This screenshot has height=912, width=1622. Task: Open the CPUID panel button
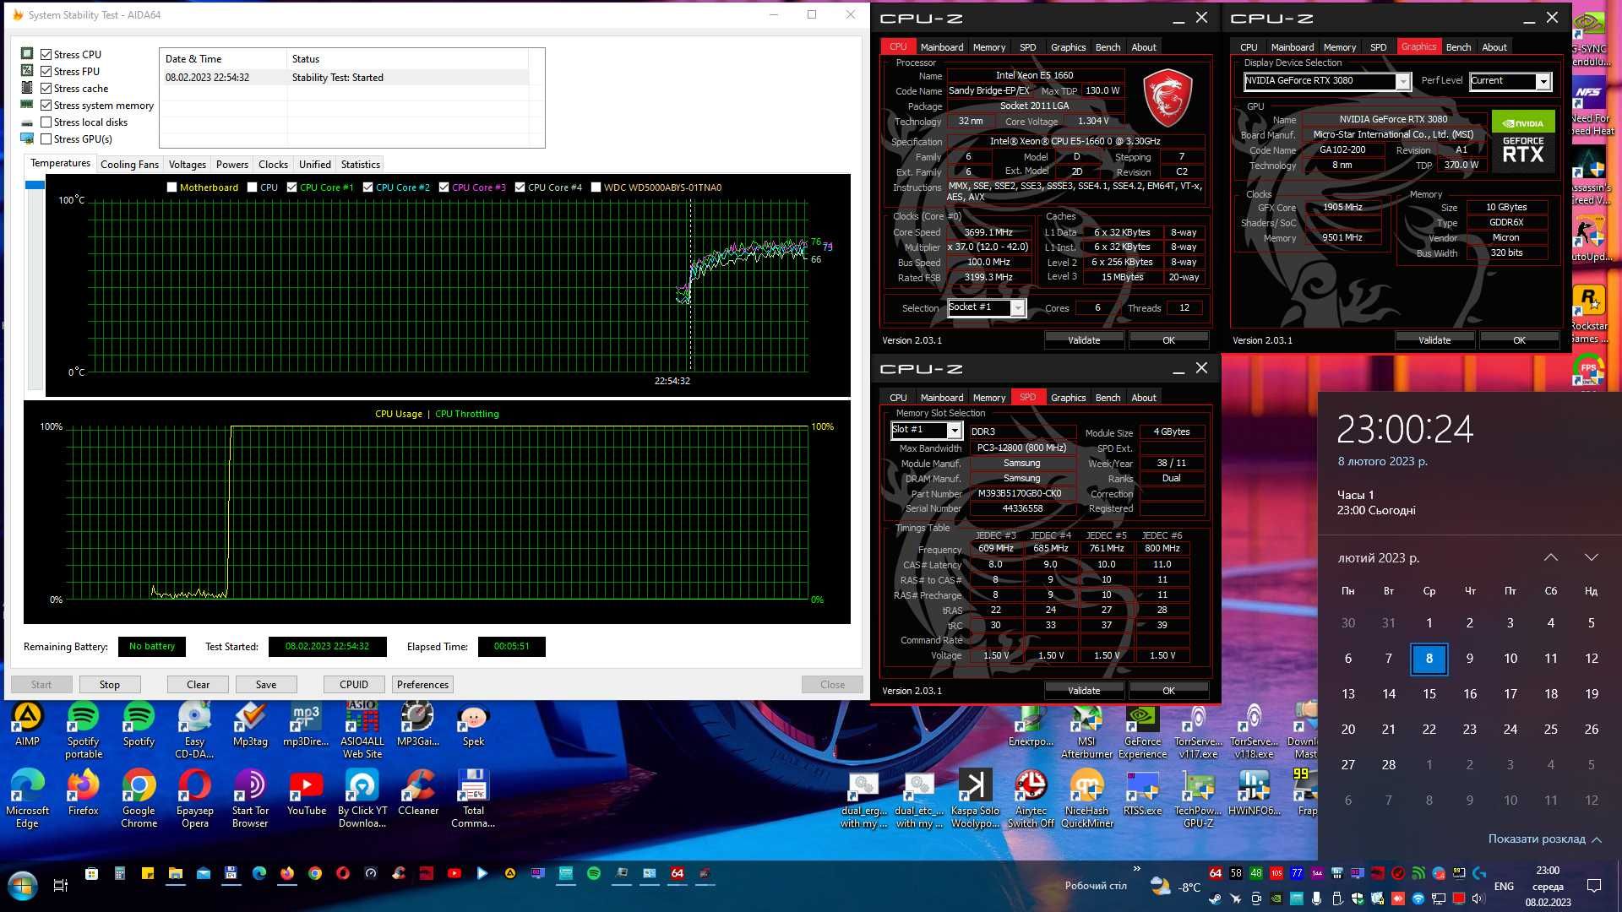pos(354,685)
